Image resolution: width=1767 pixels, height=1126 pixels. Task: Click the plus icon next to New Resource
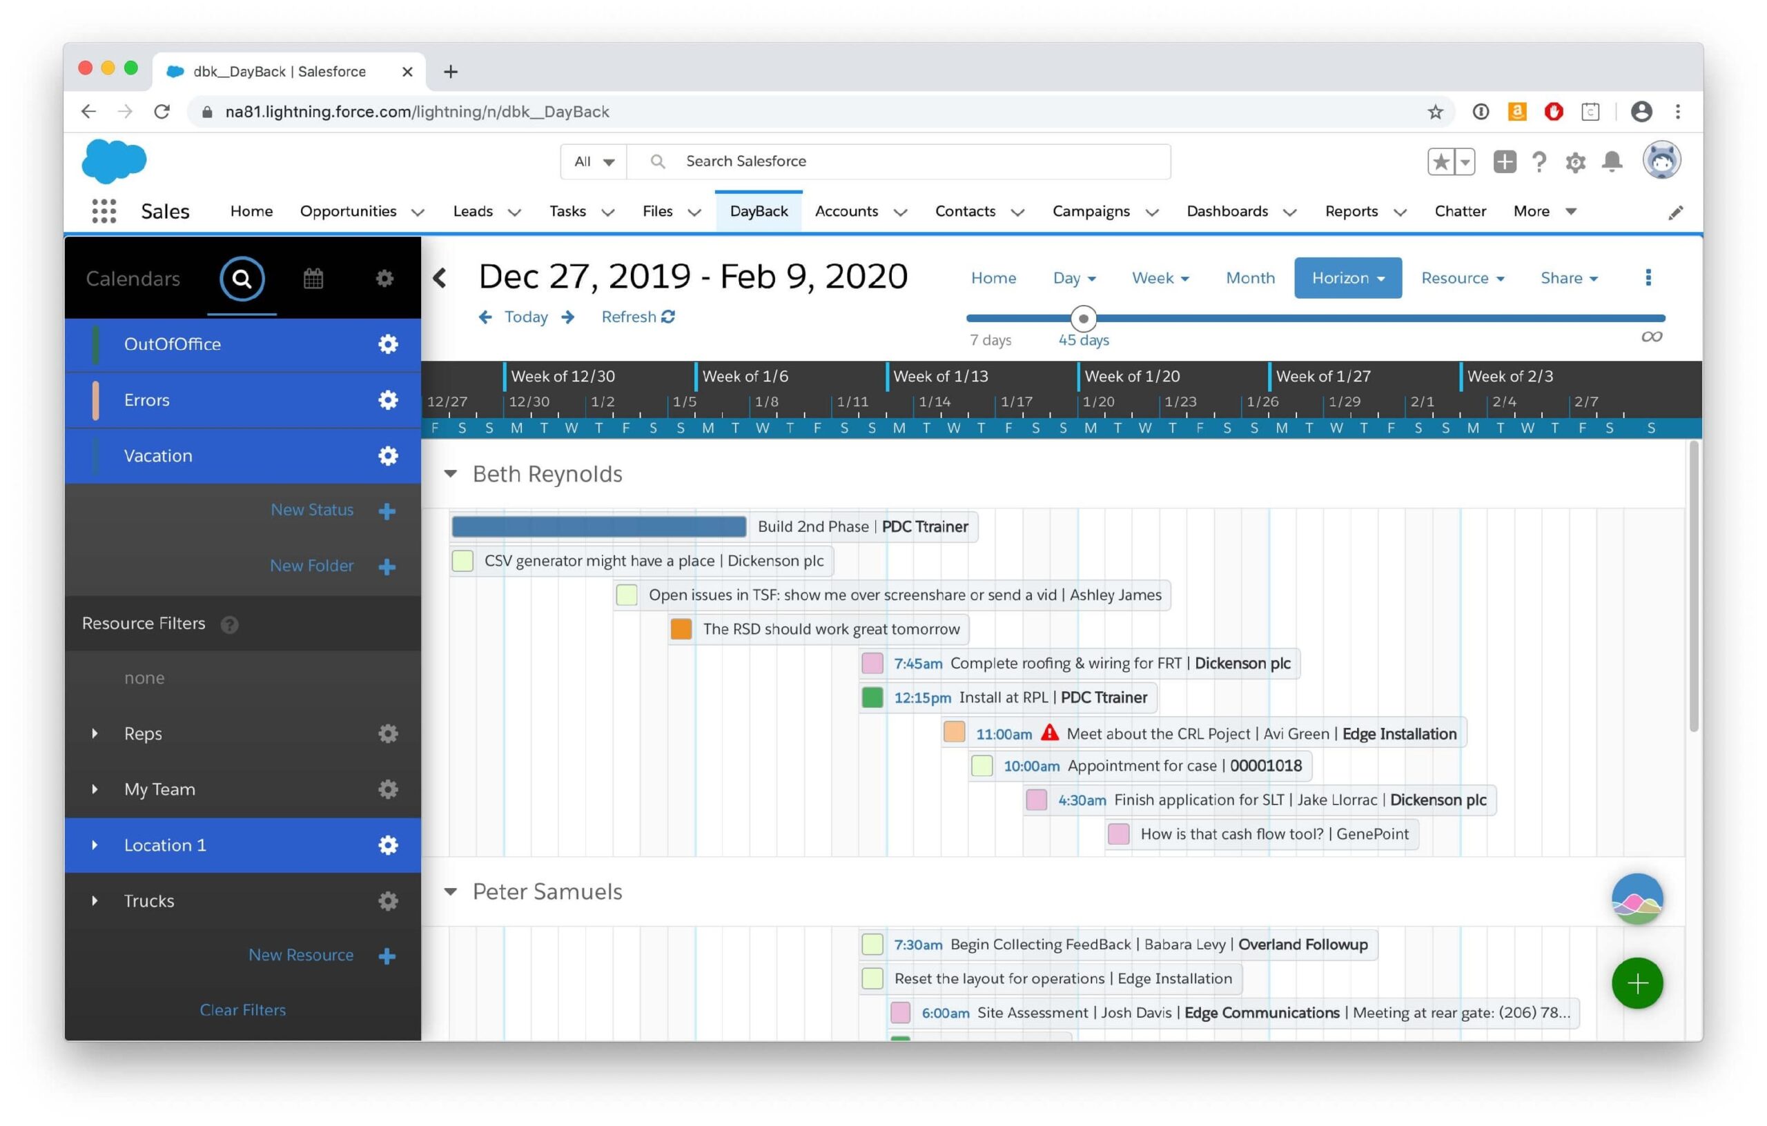click(x=387, y=955)
